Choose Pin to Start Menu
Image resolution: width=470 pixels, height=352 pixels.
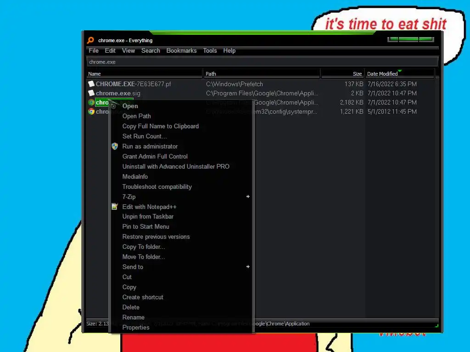(x=145, y=226)
